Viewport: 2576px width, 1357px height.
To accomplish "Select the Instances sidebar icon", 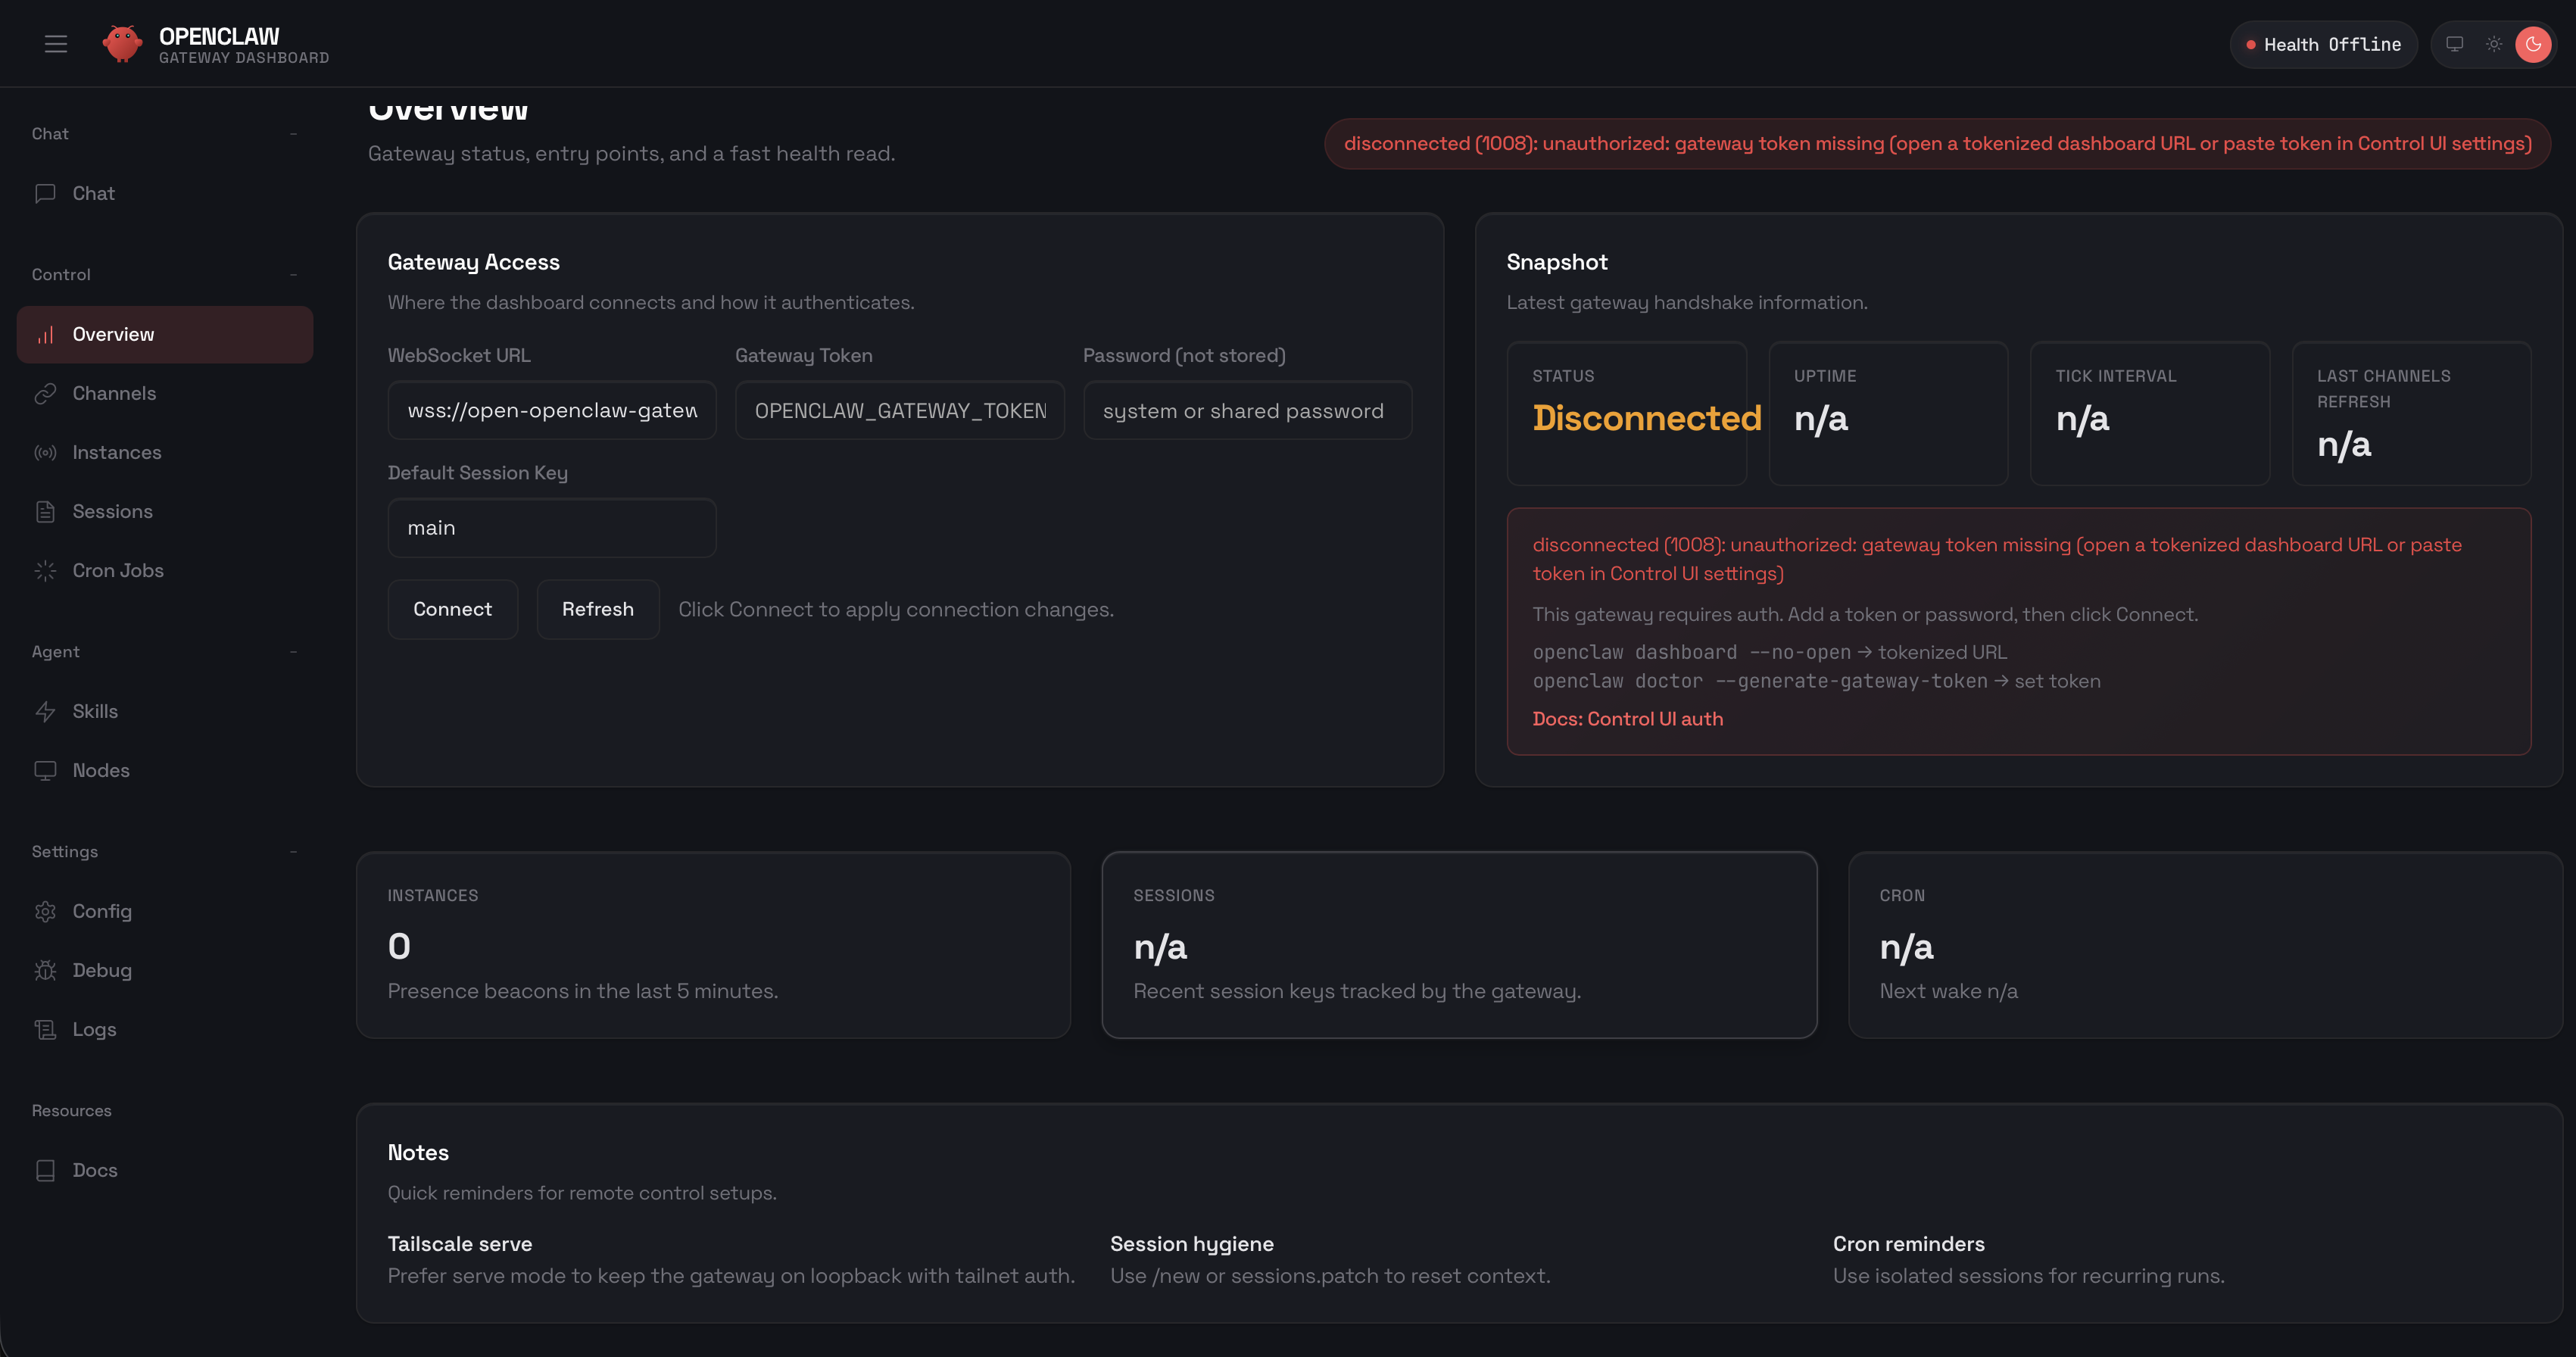I will pos(46,452).
